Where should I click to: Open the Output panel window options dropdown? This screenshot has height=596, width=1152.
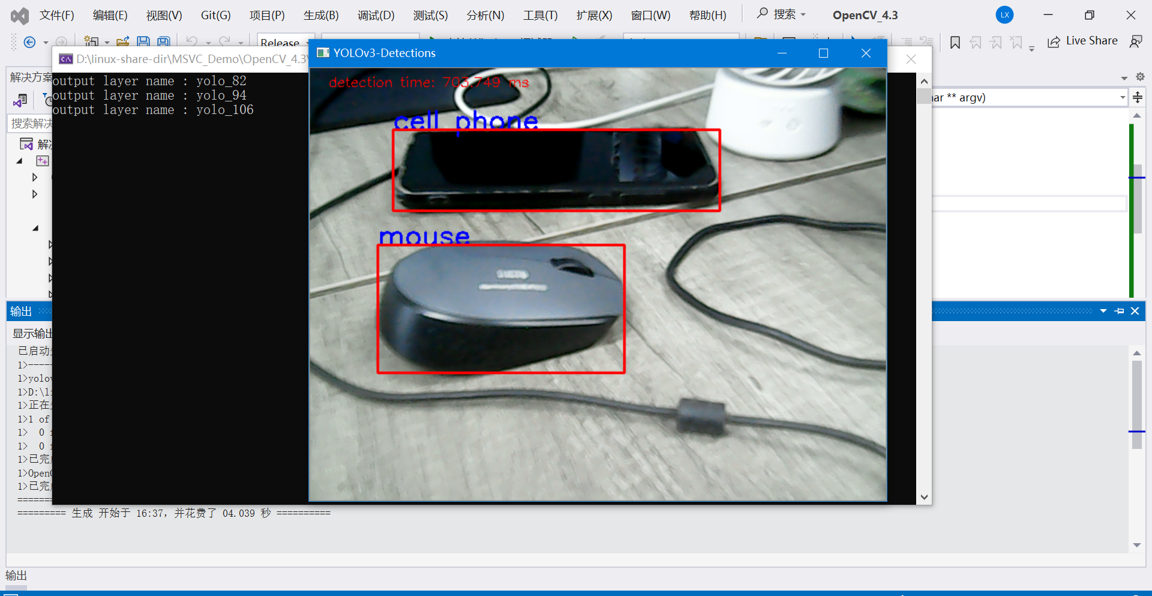(1103, 311)
